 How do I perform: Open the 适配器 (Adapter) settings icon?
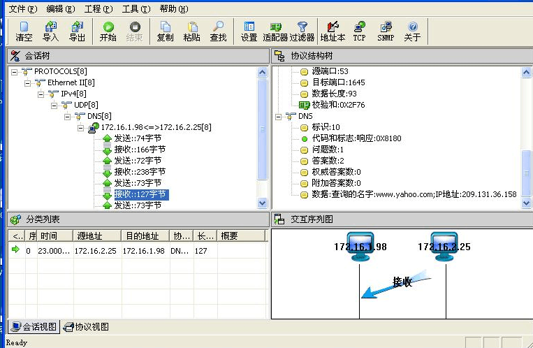coord(275,31)
